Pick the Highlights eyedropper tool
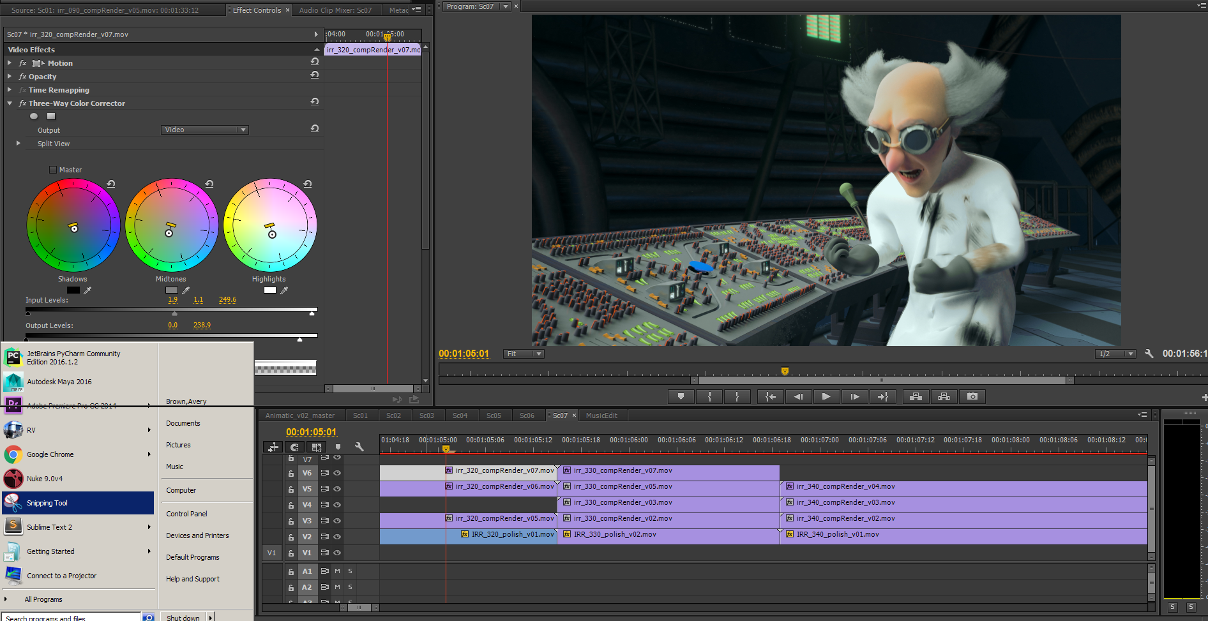 (x=284, y=290)
